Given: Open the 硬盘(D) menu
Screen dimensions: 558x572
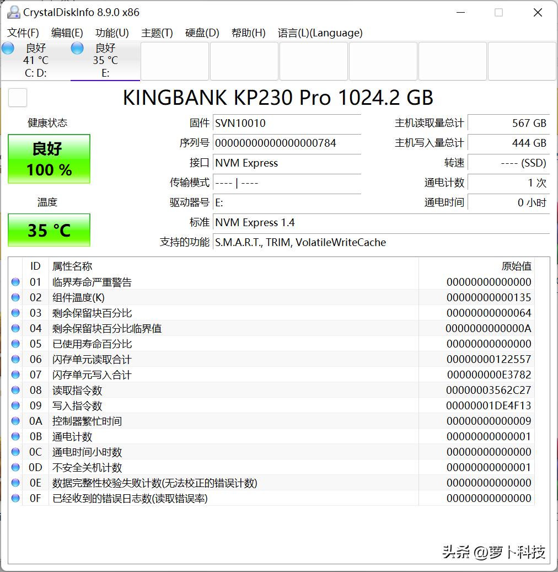Looking at the screenshot, I should (202, 33).
